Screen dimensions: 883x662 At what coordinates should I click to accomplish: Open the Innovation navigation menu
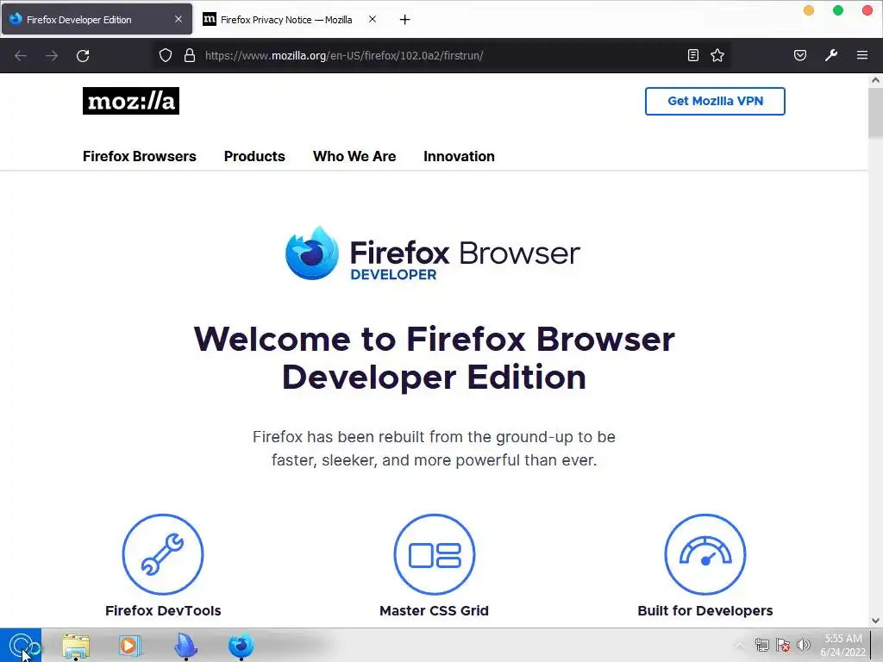(459, 157)
